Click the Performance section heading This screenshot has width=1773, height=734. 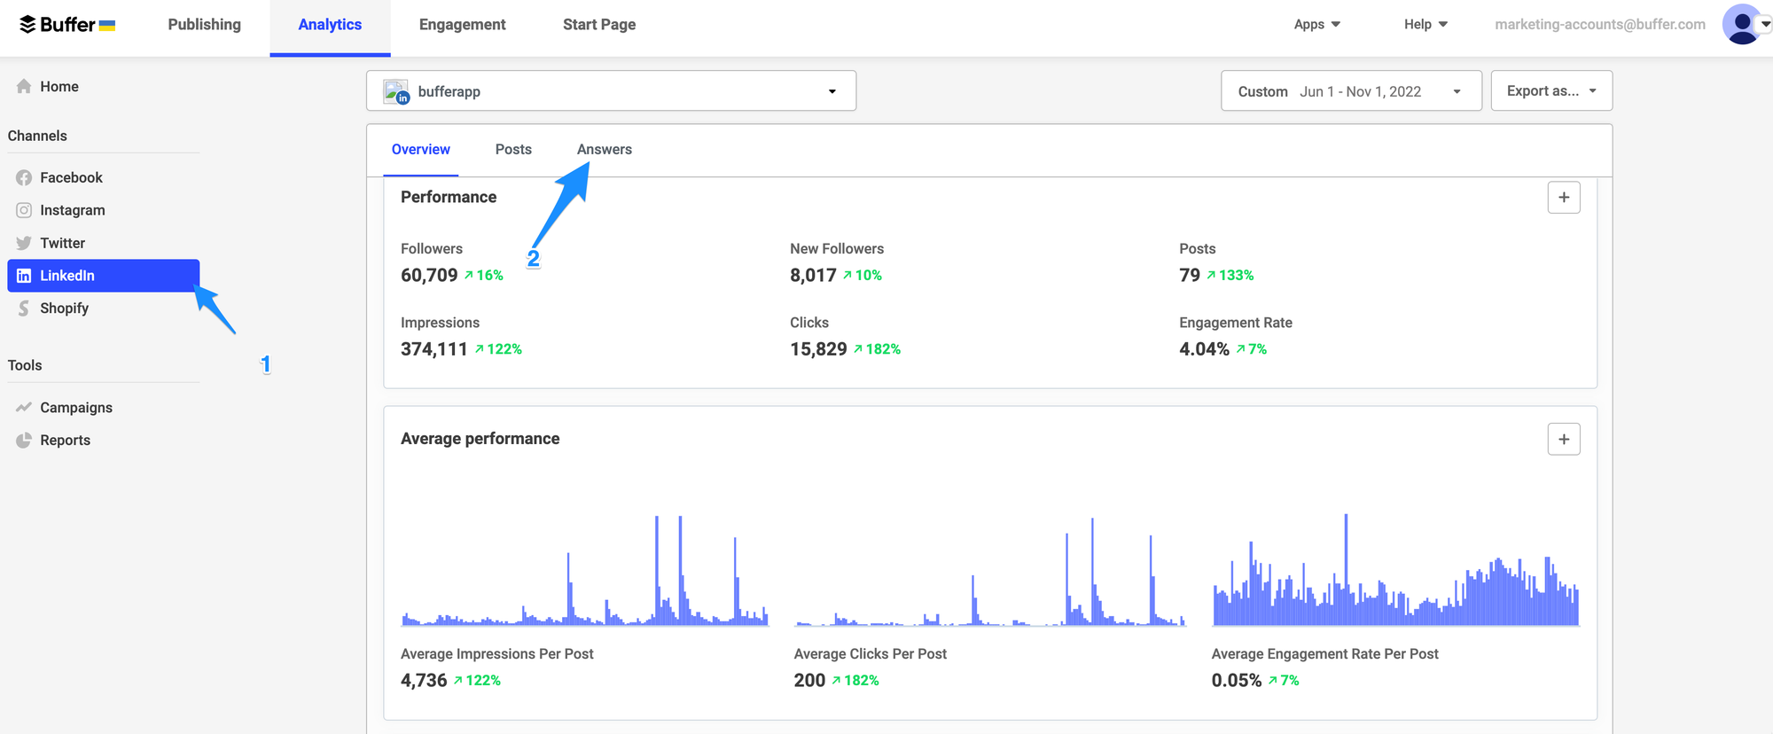449,197
